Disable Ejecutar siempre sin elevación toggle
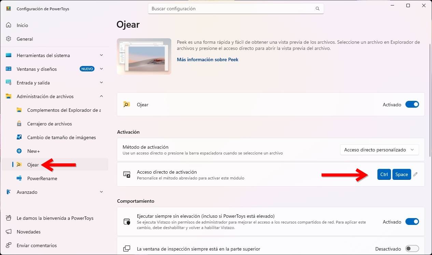The image size is (432, 255). tap(412, 222)
